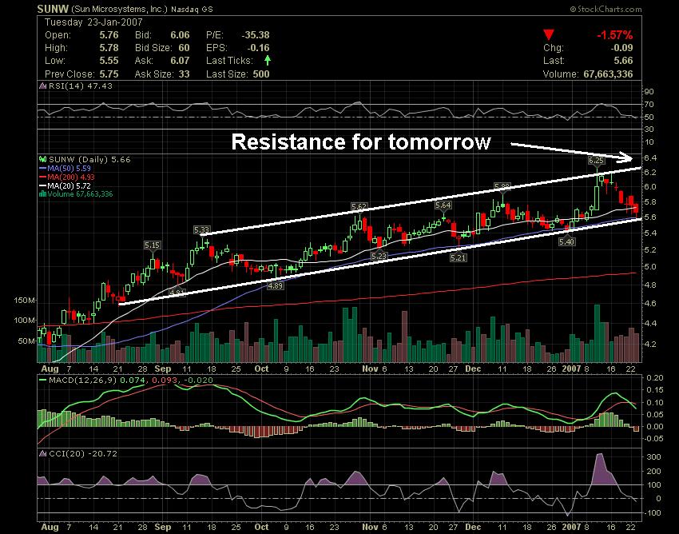Click the 5.62 high price label

point(359,206)
